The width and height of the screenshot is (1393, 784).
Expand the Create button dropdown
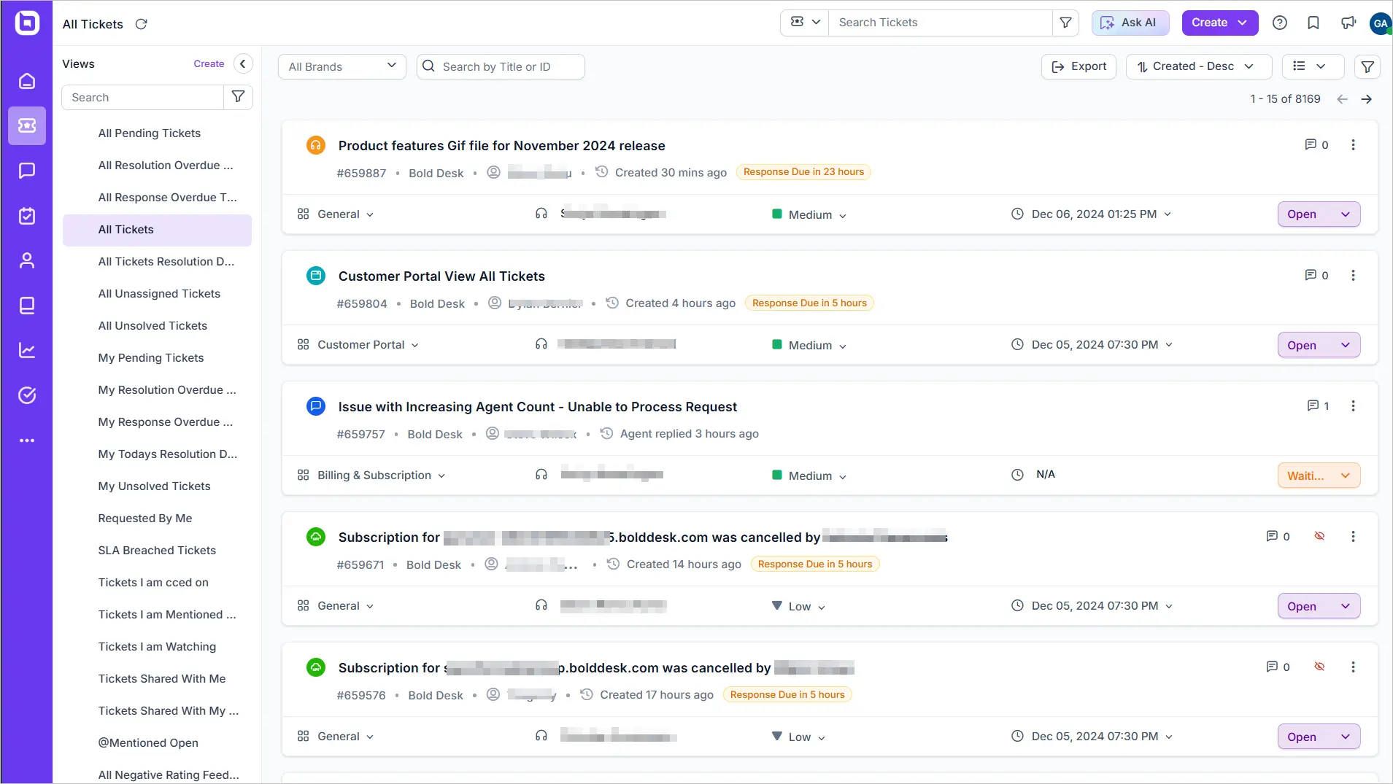pos(1243,23)
